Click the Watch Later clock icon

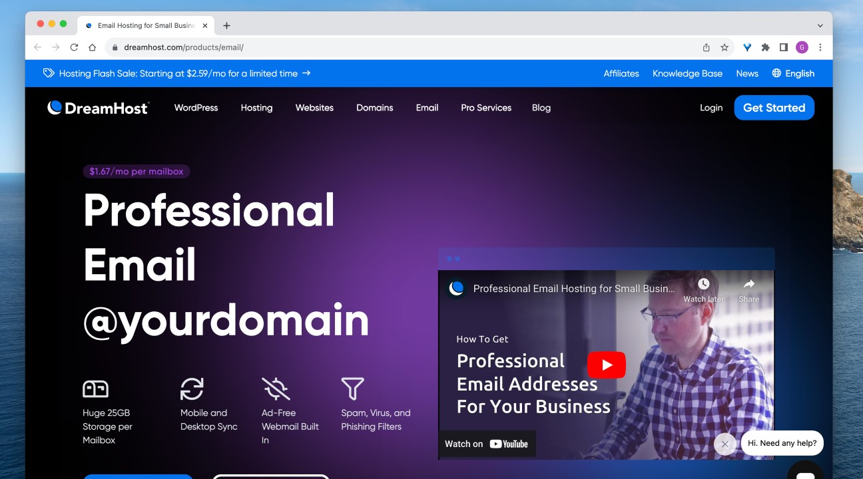tap(703, 284)
